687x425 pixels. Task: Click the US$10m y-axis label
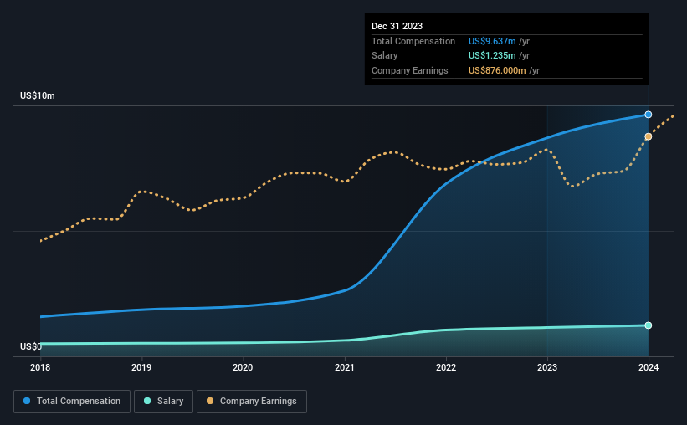click(x=38, y=95)
